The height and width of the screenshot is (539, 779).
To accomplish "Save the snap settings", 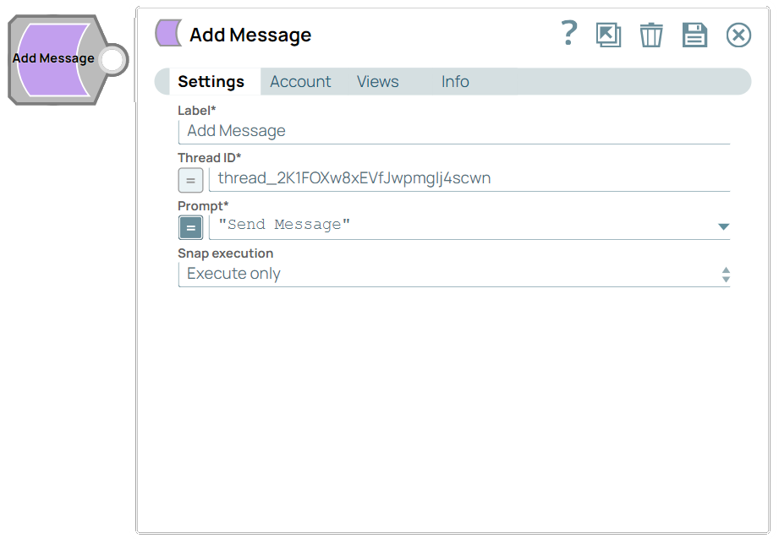I will (694, 35).
